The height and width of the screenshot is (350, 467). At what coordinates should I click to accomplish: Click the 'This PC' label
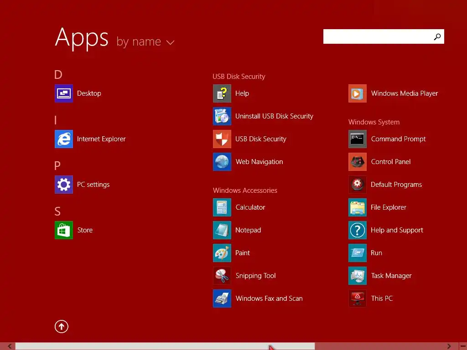tap(382, 299)
